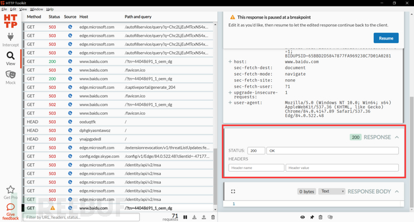Open the Mock rules page
Viewport: 414px width, 222px height.
tap(11, 77)
